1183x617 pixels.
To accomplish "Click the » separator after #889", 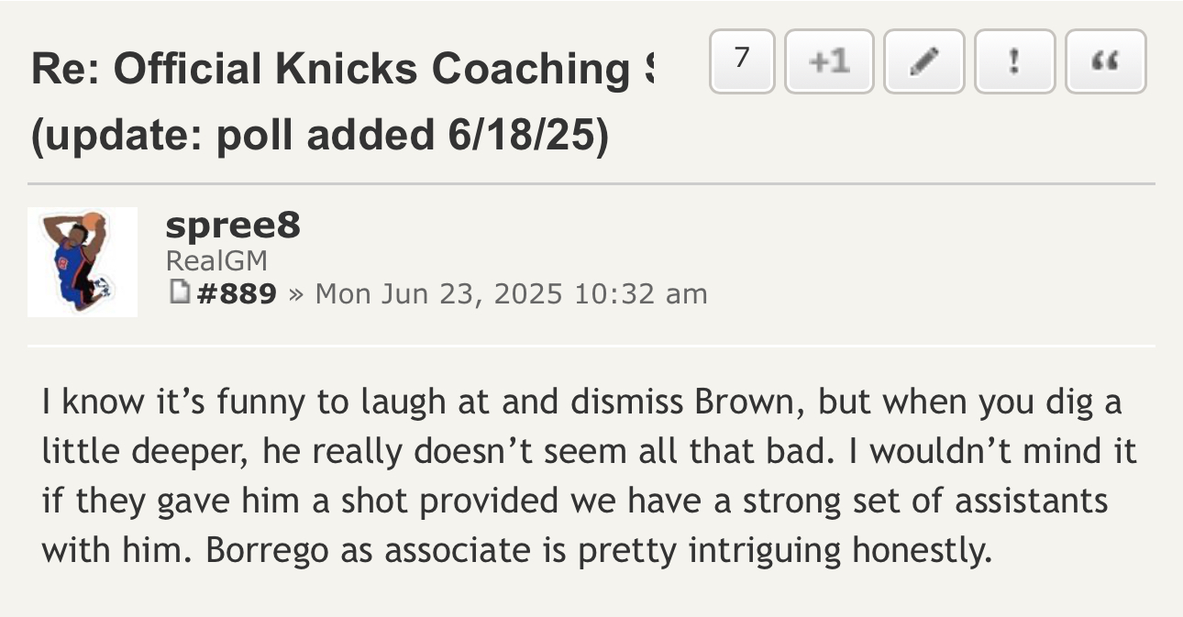I will click(x=295, y=294).
